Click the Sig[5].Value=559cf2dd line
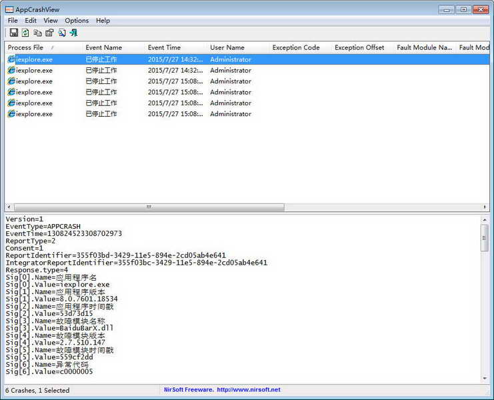 coord(49,357)
